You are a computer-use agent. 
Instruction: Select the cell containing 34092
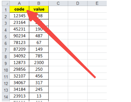click(x=19, y=56)
